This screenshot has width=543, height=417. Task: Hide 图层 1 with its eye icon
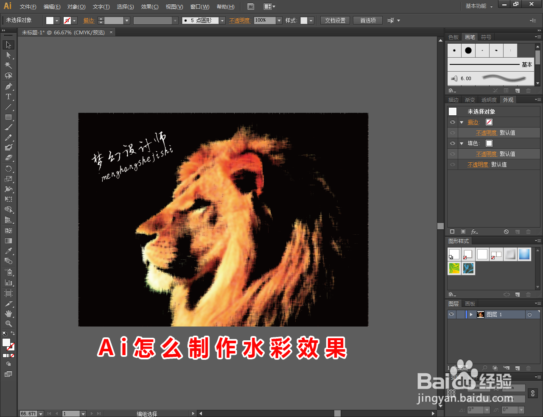pos(451,314)
